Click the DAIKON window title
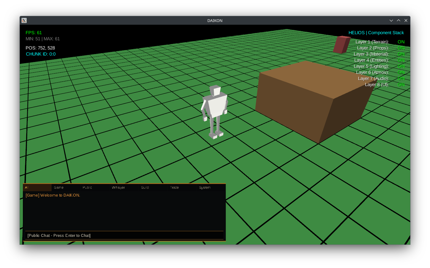This screenshot has height=268, width=430. click(215, 20)
